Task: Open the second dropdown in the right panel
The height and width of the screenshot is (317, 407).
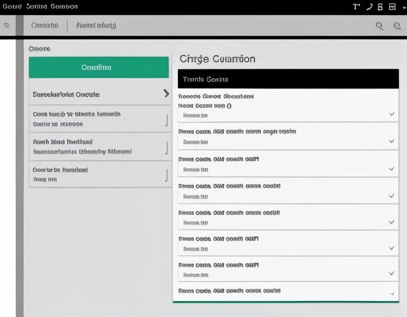Action: tap(392, 141)
